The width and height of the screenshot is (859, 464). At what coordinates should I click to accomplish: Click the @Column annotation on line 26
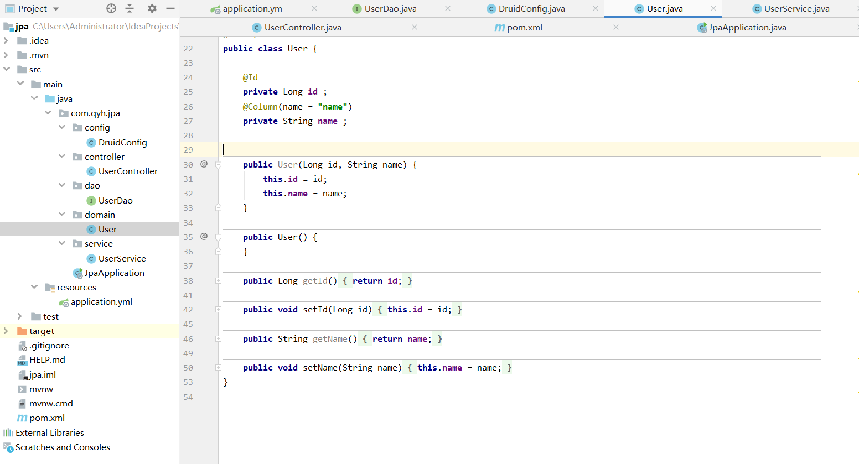(x=260, y=107)
